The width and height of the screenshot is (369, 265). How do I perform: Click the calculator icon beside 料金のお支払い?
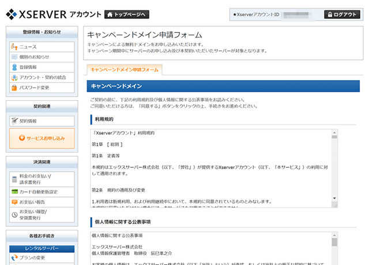click(14, 179)
